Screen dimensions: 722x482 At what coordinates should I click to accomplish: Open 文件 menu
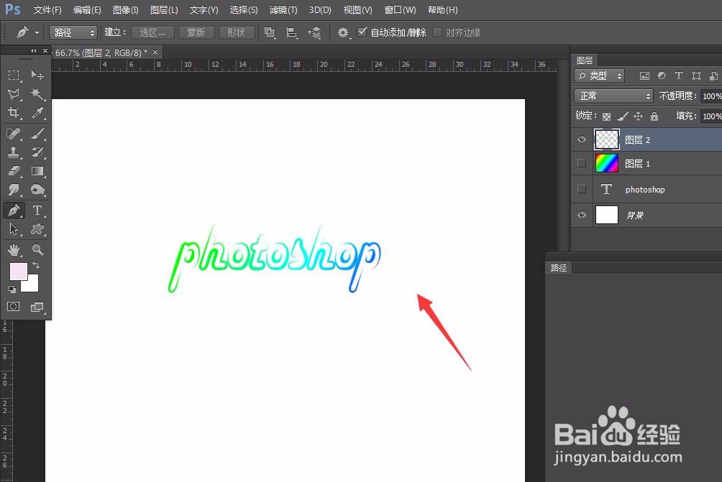tap(47, 9)
